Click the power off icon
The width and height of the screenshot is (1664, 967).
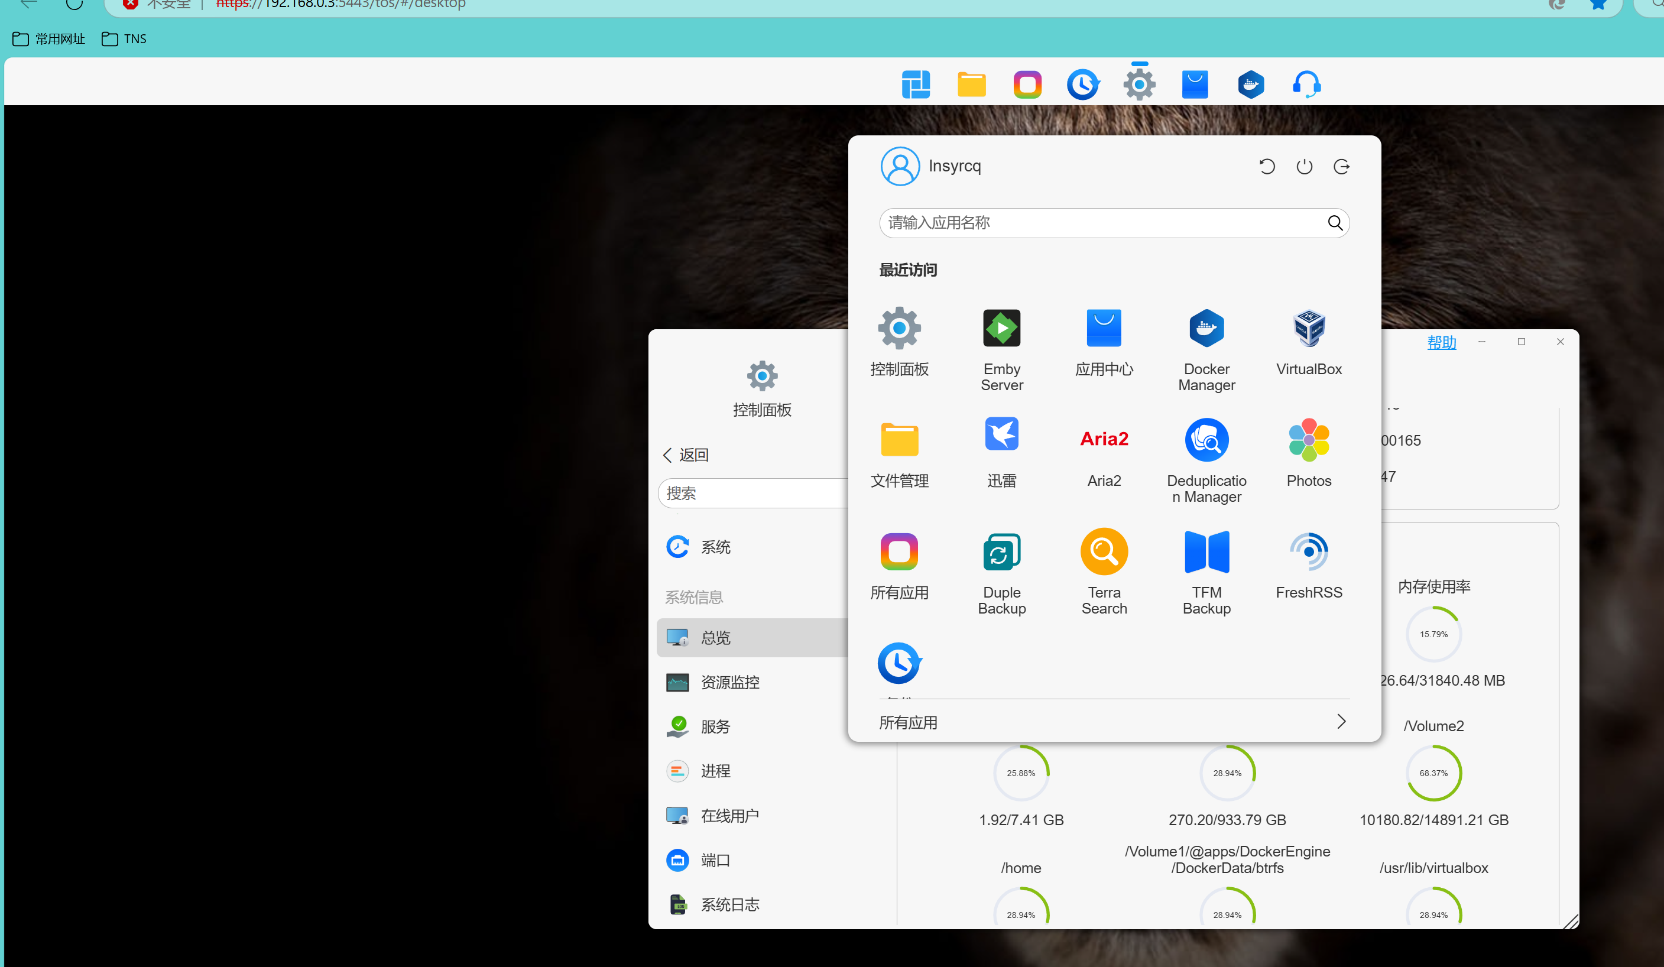coord(1303,166)
